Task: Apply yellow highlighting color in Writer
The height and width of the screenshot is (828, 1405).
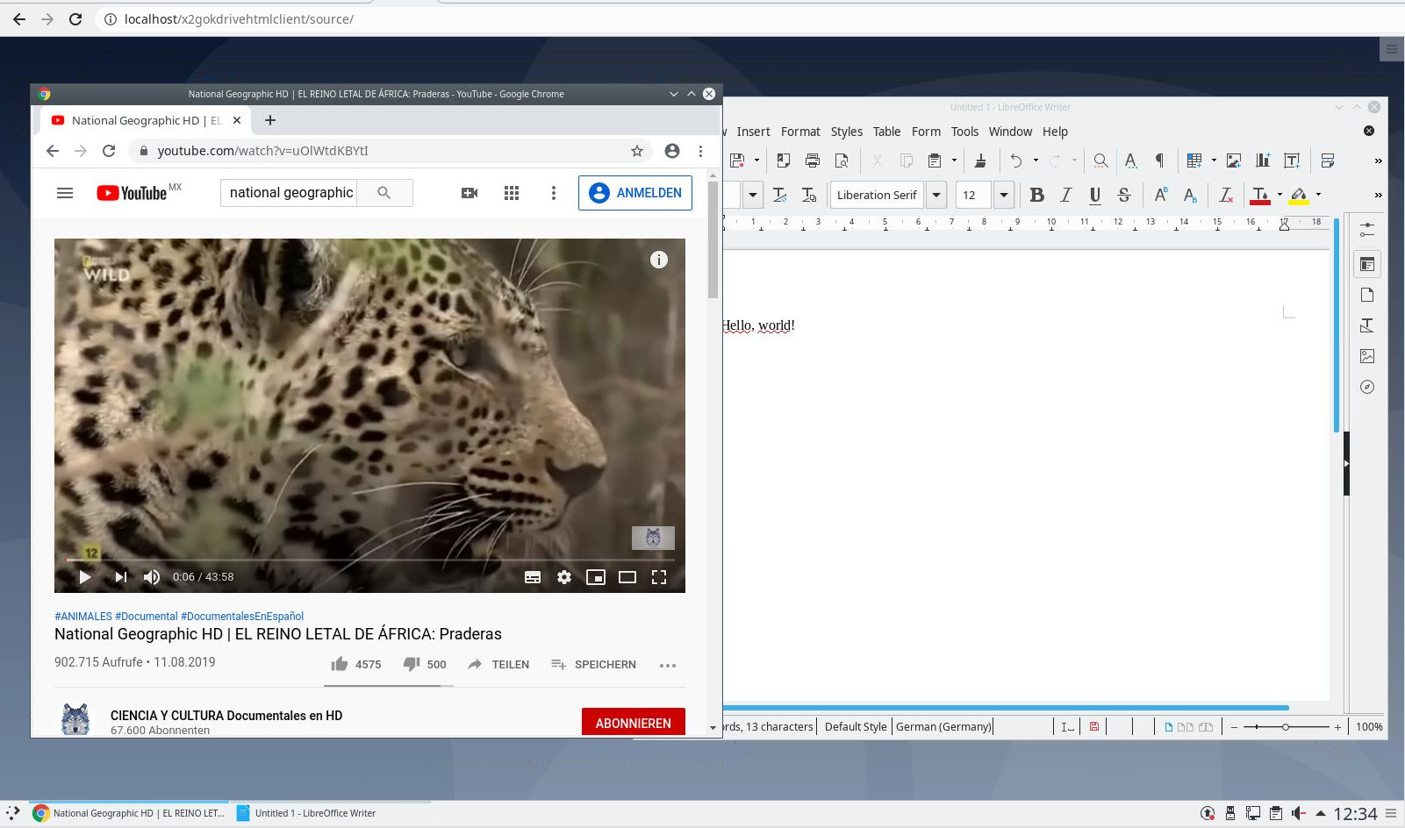Action: pos(1299,195)
